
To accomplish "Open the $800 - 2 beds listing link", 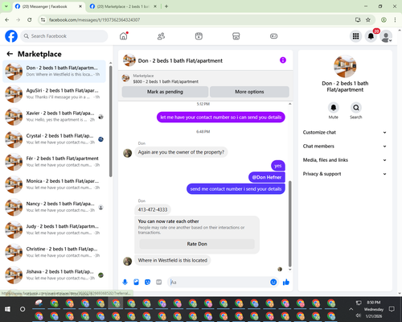I will tap(166, 81).
